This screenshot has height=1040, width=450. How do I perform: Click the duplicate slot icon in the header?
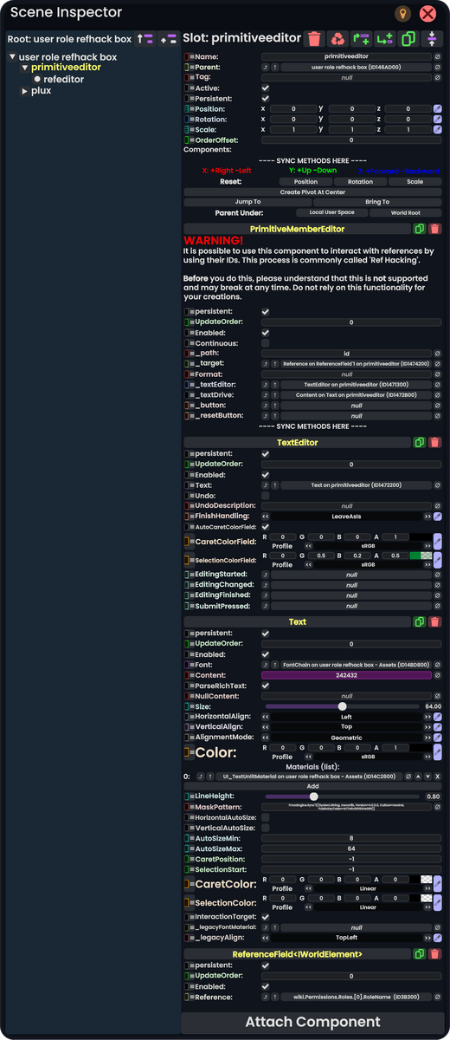point(408,38)
